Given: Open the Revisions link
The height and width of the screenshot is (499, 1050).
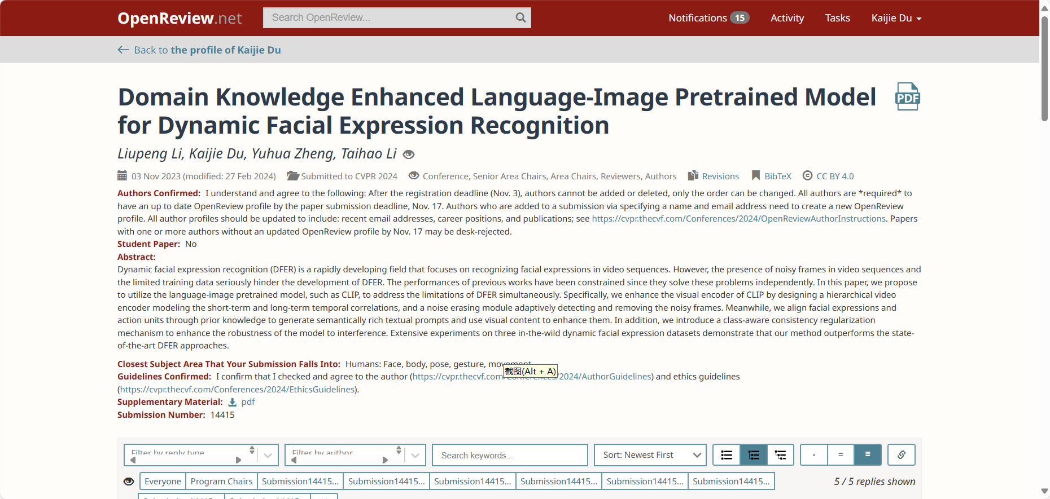Looking at the screenshot, I should click(x=720, y=176).
